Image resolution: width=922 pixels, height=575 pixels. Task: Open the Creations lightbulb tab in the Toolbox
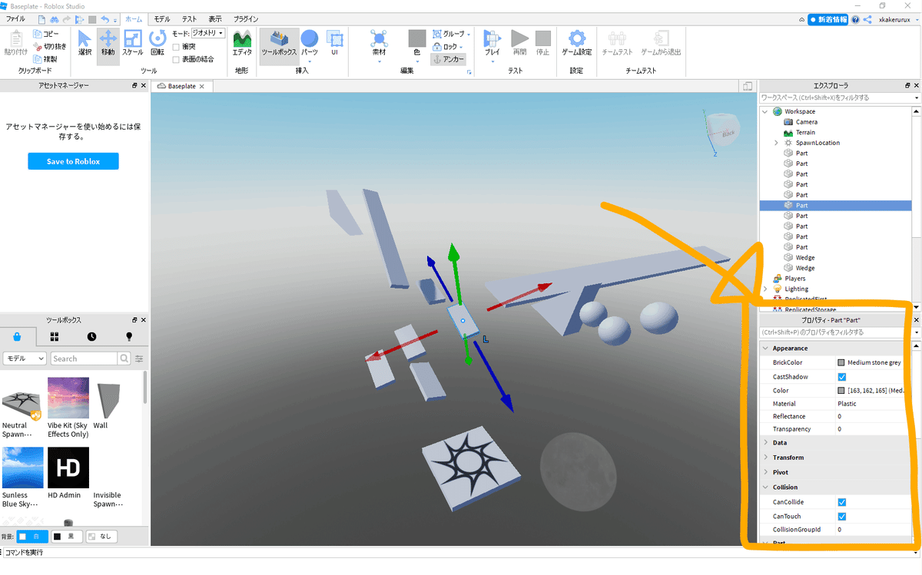coord(129,336)
